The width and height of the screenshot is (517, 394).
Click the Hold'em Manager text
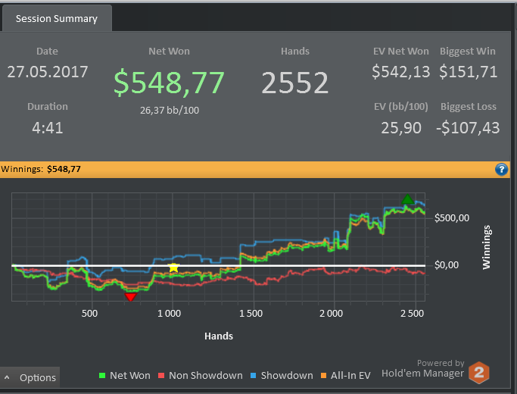pyautogui.click(x=422, y=374)
